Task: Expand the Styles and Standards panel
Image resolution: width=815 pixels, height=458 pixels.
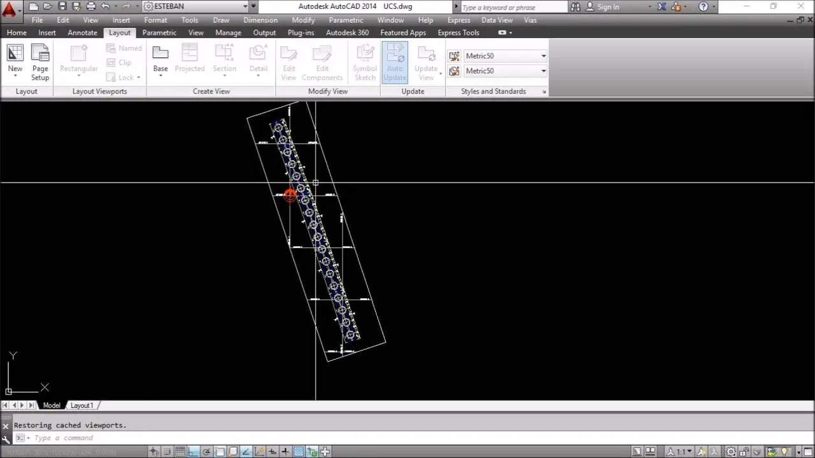Action: click(544, 91)
